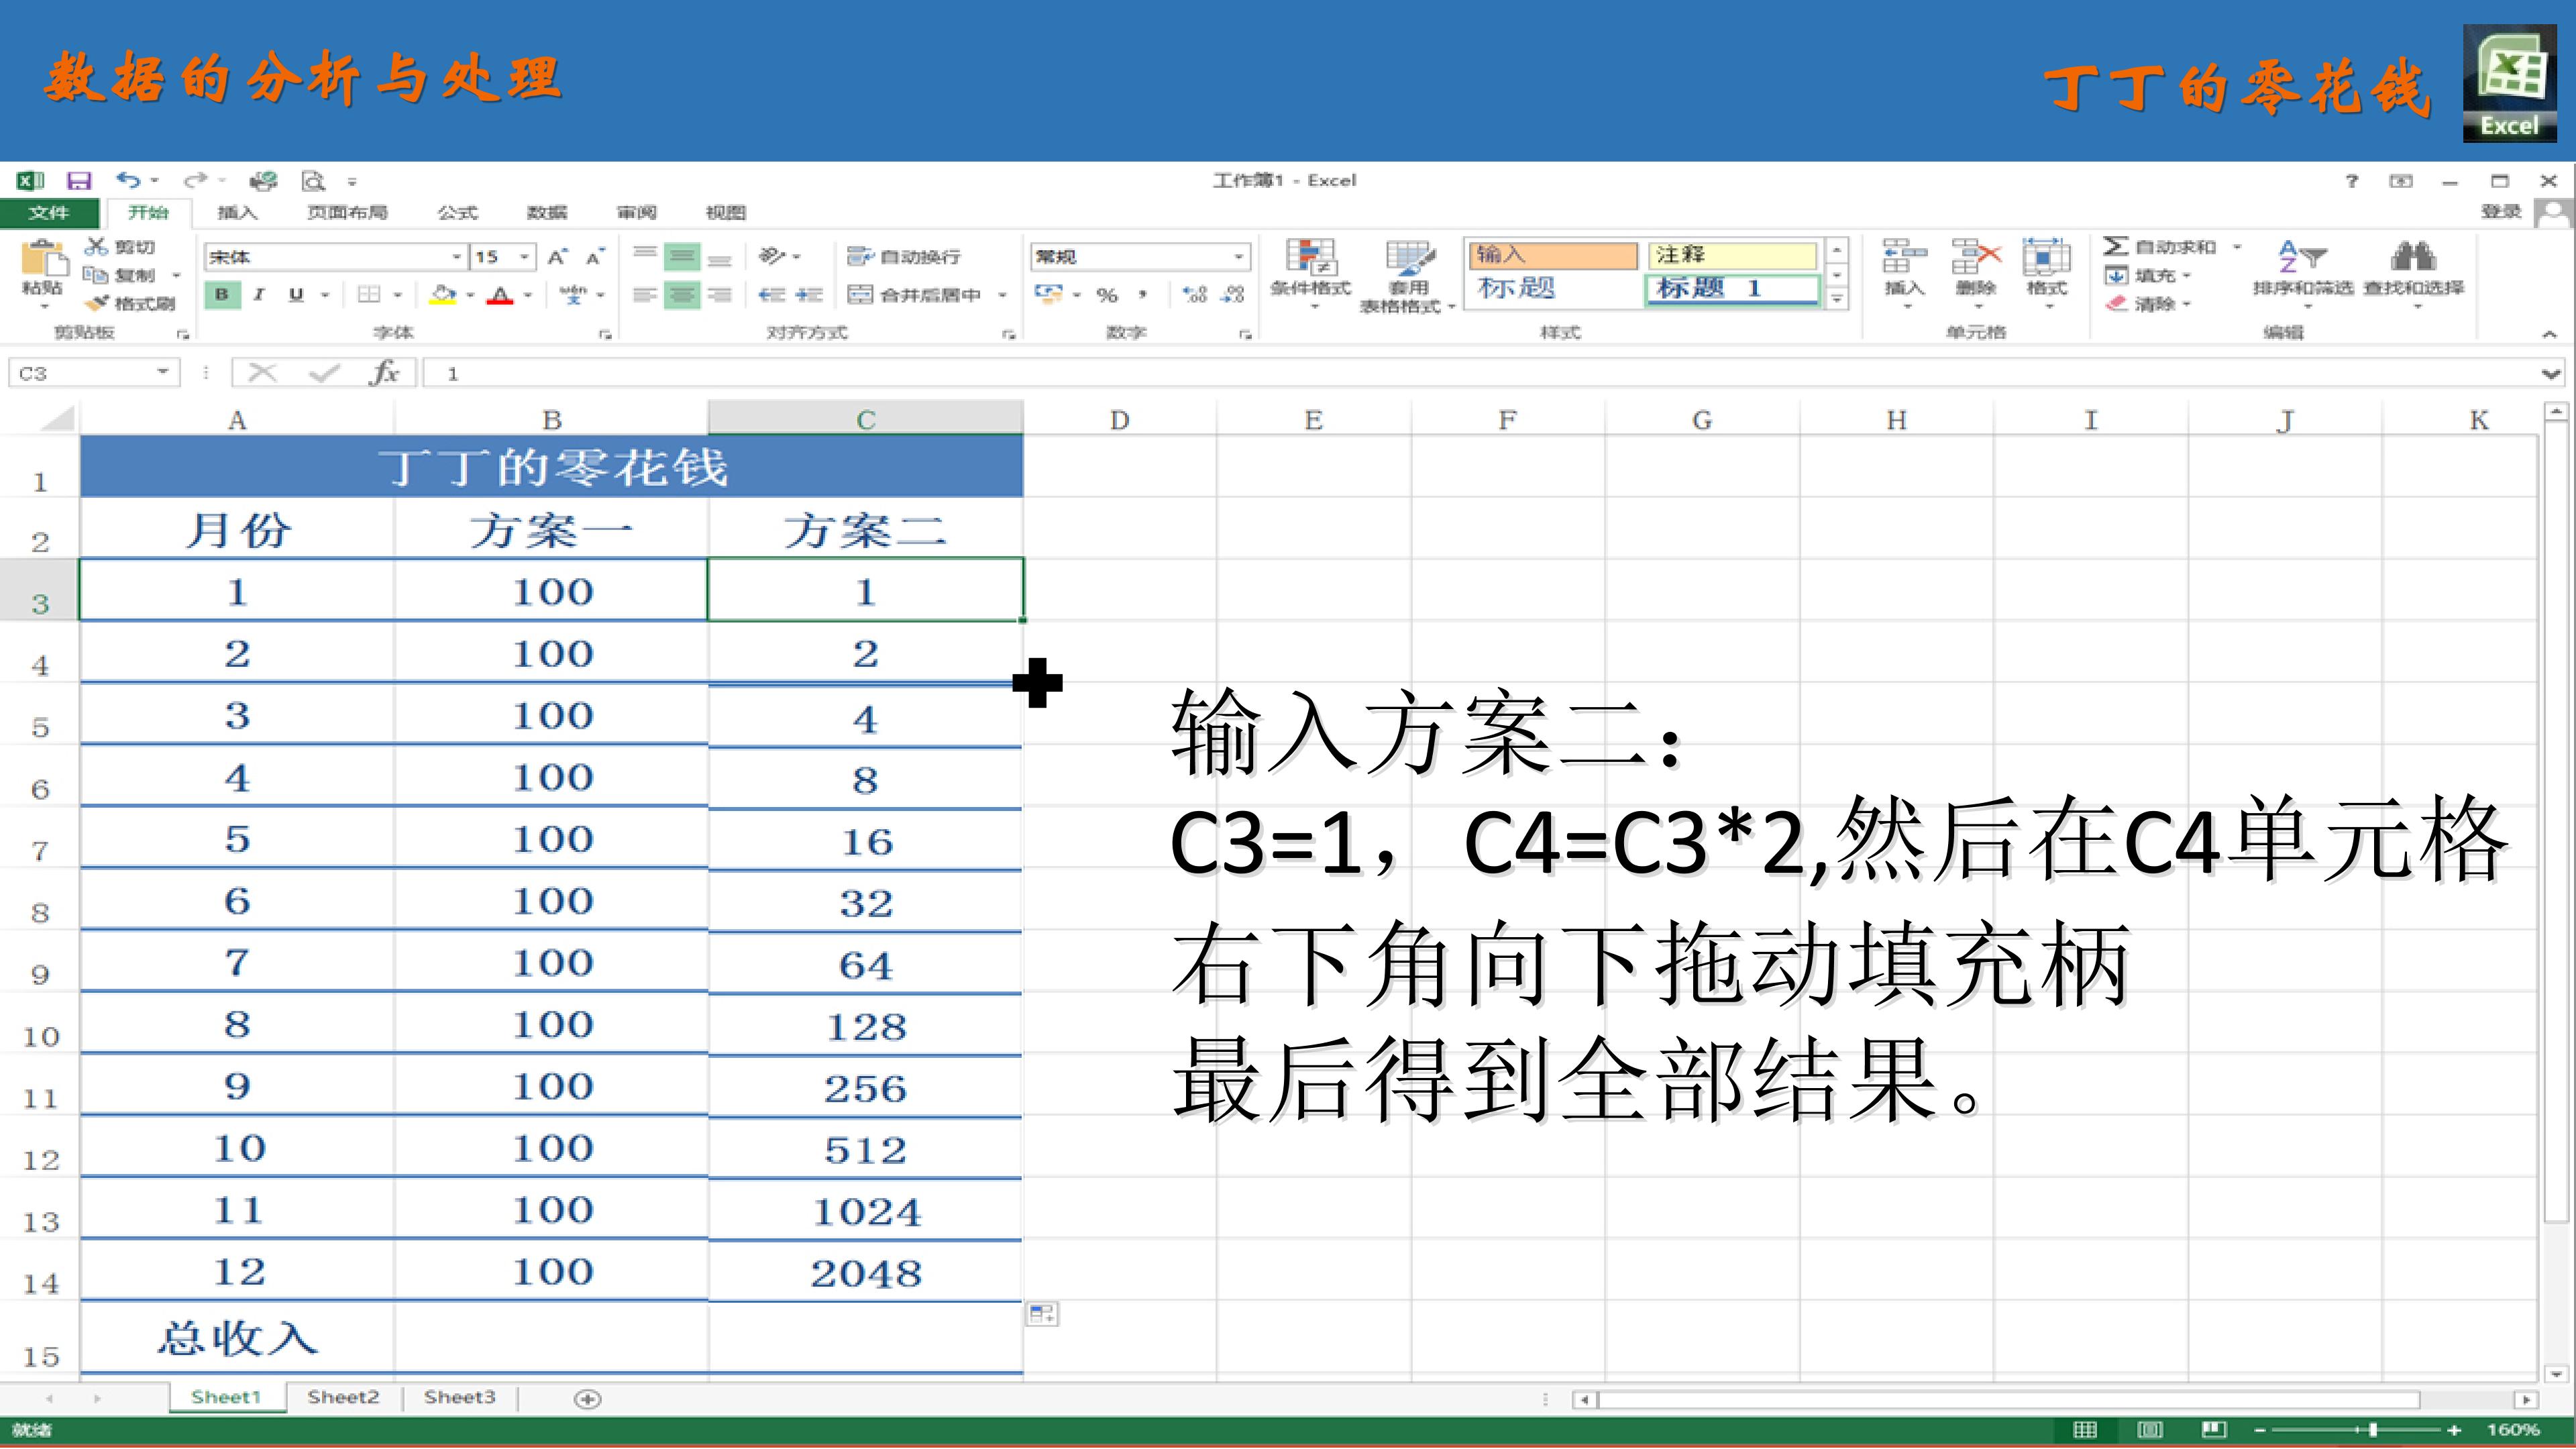Click the 合并后居中 merge button

point(915,295)
